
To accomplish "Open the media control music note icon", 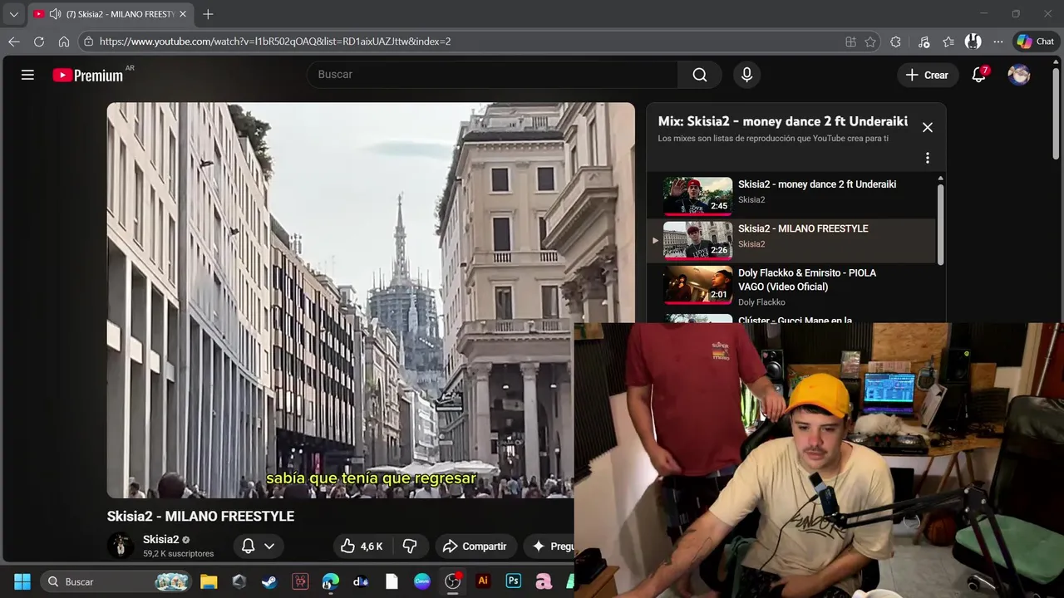I will pos(924,42).
